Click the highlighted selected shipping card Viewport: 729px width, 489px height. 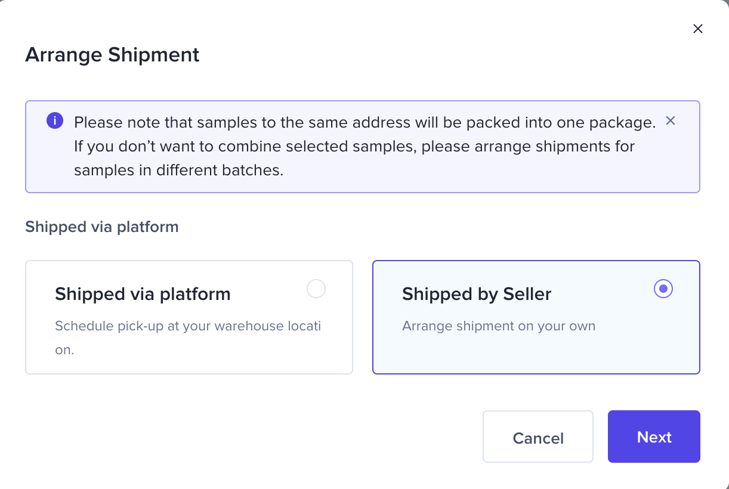[x=536, y=317]
